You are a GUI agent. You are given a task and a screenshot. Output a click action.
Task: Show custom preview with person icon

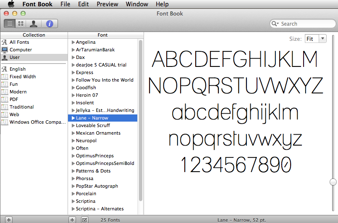pos(34,24)
